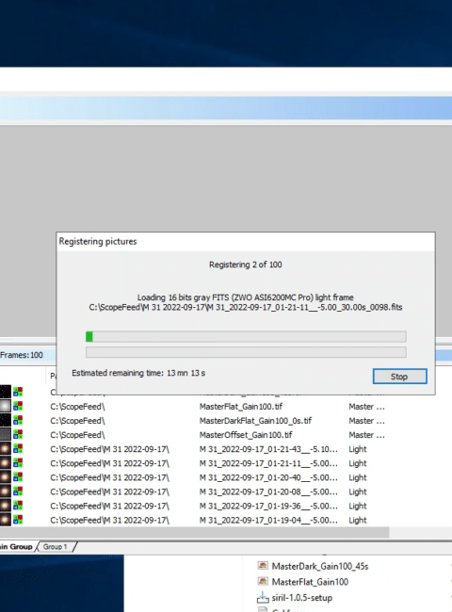Click path C:\ScopeFeed\ of MasterDarkFlat row
The image size is (452, 612).
77,420
